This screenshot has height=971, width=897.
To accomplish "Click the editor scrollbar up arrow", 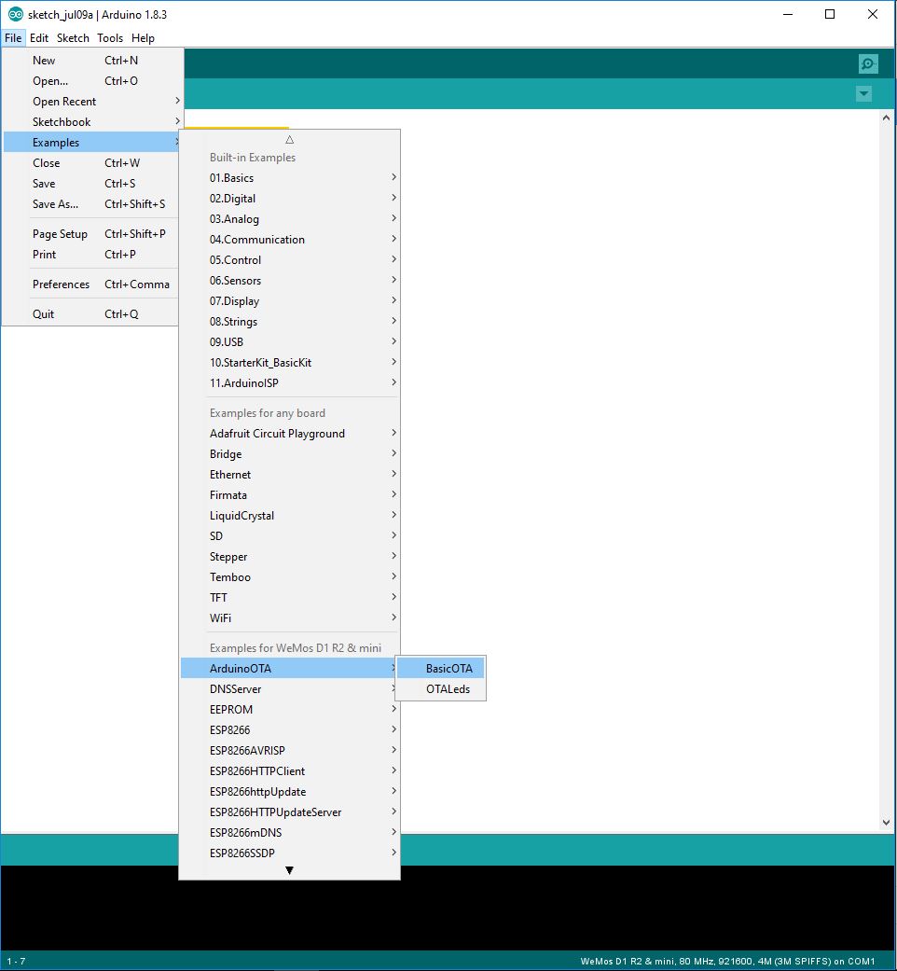I will [886, 119].
